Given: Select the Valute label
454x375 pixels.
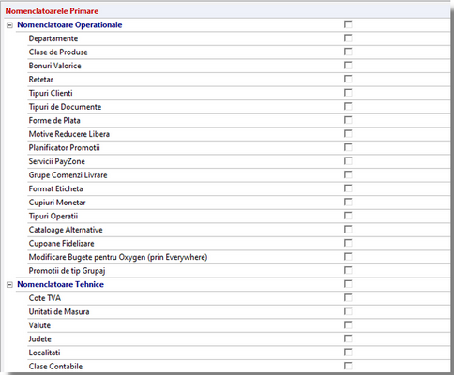Looking at the screenshot, I should (x=39, y=325).
